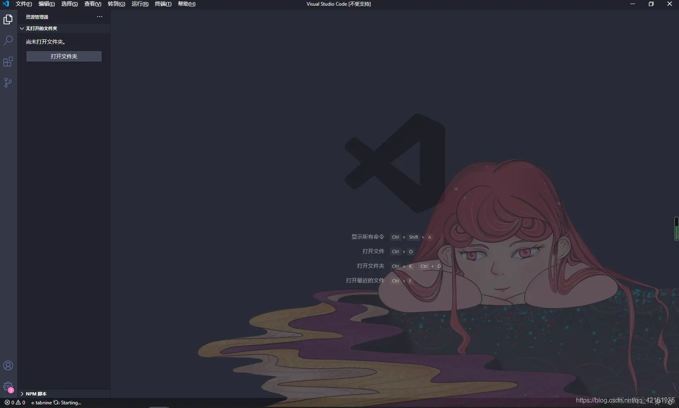Open the 运行(R) menu
679x408 pixels.
[x=139, y=4]
